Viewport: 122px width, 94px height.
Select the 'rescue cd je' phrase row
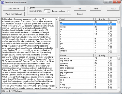pos(88,77)
